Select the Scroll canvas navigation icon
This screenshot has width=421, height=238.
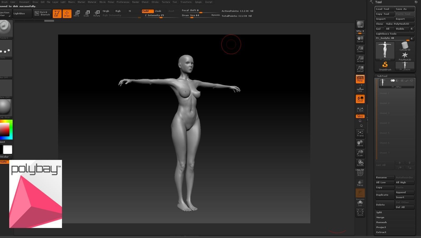coord(360,39)
